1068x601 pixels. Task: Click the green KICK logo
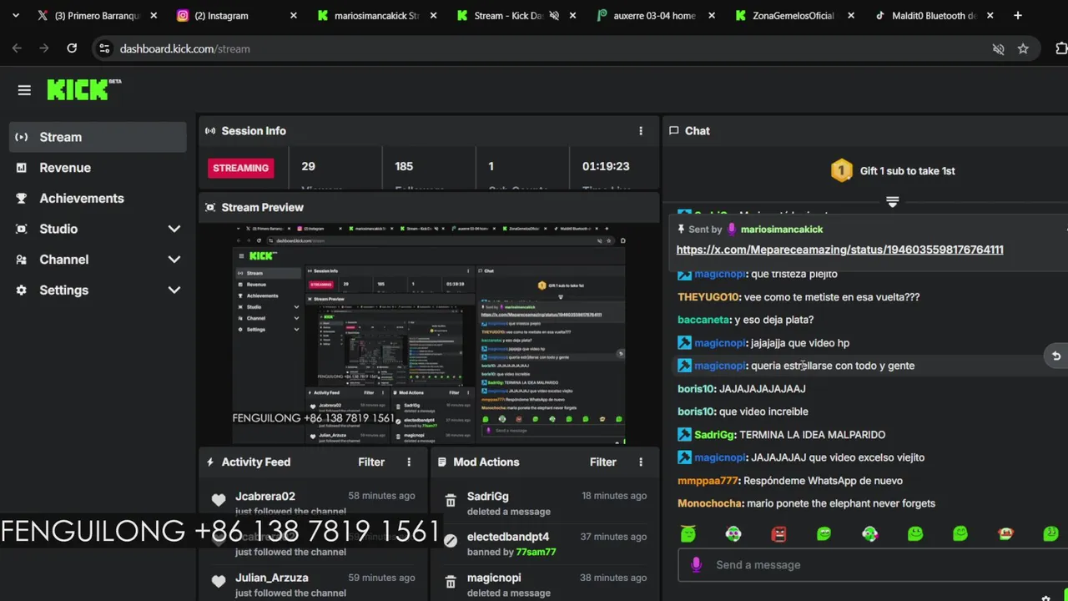pos(83,89)
